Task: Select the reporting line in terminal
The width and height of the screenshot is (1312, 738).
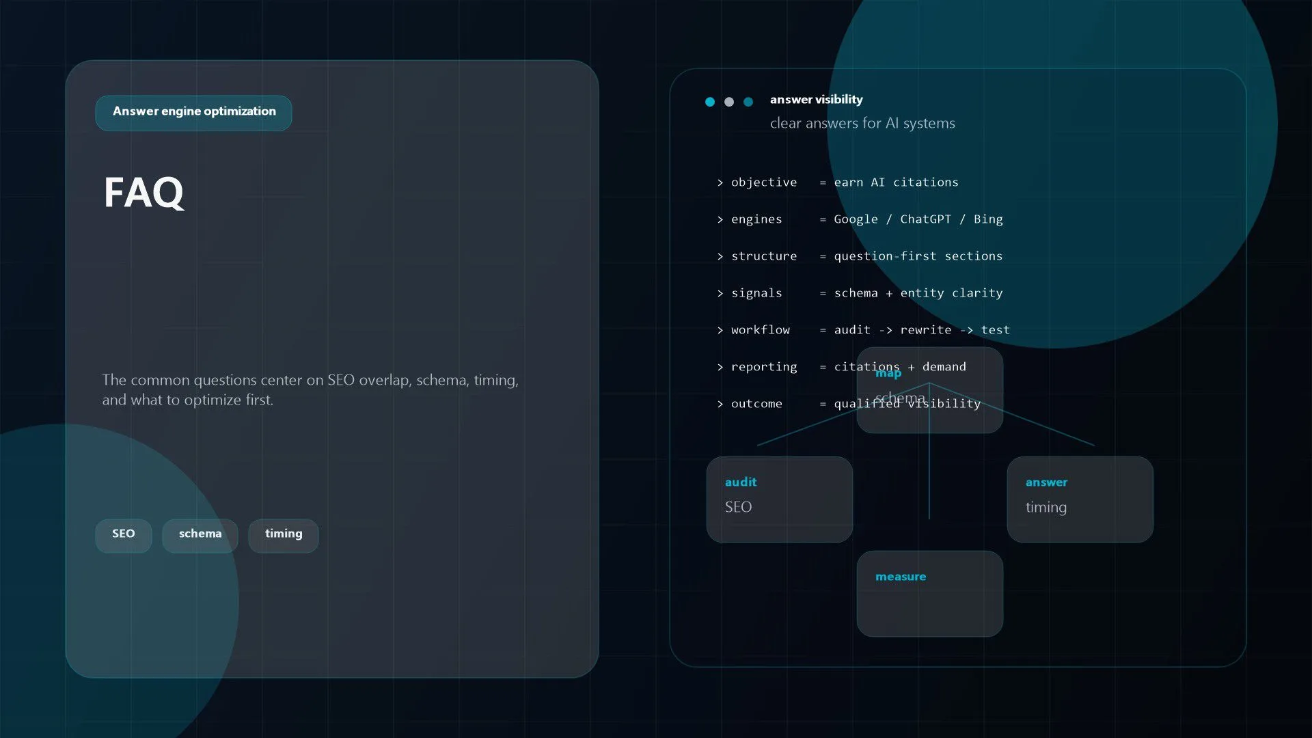Action: click(x=842, y=367)
